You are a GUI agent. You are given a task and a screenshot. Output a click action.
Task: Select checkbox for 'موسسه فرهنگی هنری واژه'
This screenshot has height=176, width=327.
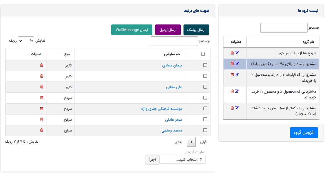coord(205,108)
